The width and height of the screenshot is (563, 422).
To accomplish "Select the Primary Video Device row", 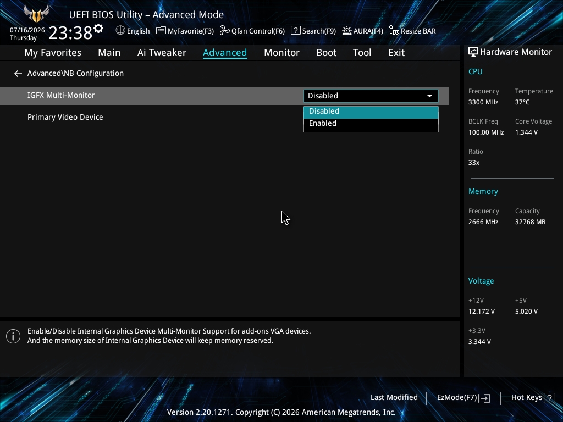I will [224, 118].
